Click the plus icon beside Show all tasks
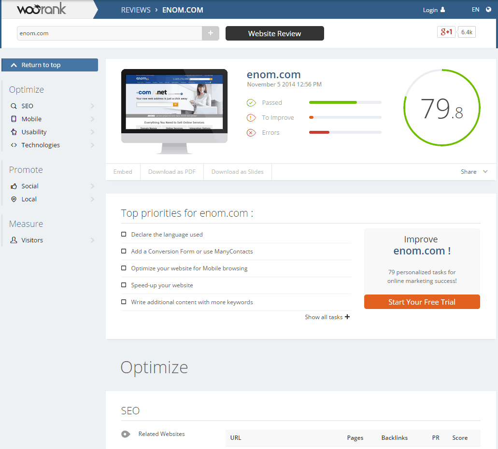The image size is (498, 449). click(x=347, y=317)
